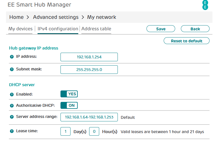Go to Home breadcrumb

click(16, 17)
